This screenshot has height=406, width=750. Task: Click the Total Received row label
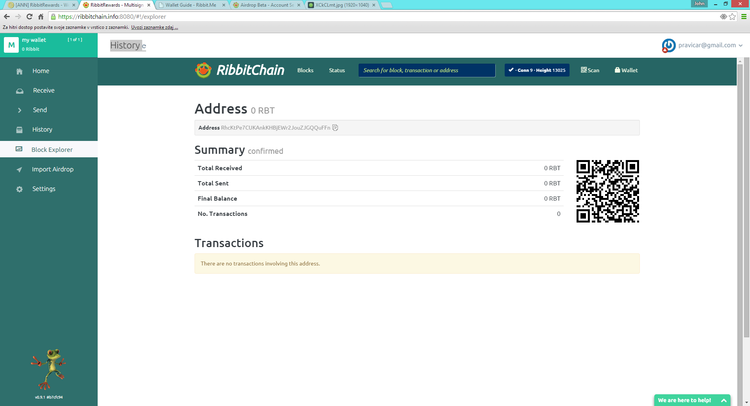pos(220,168)
